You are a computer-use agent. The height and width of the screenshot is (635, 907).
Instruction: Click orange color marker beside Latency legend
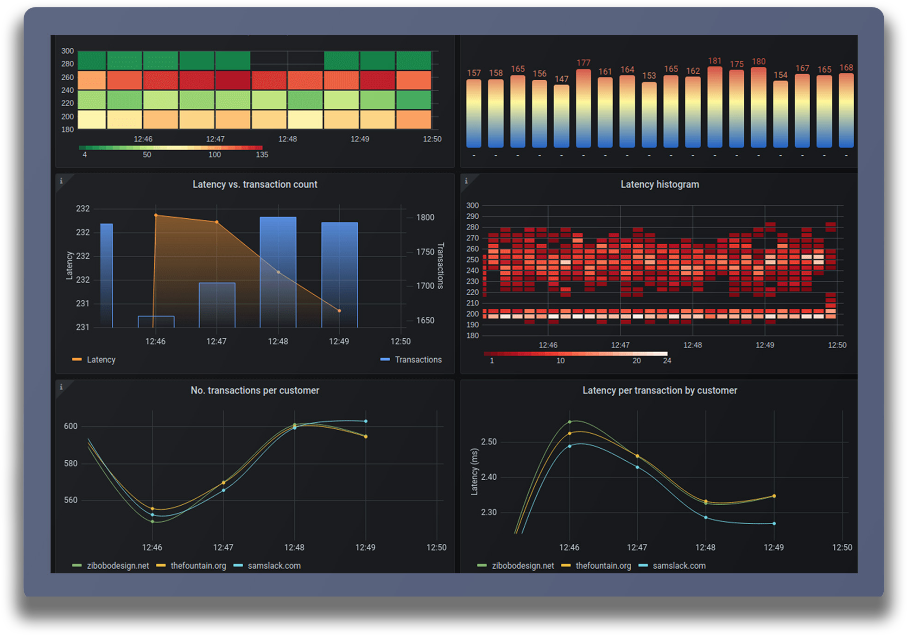(77, 360)
